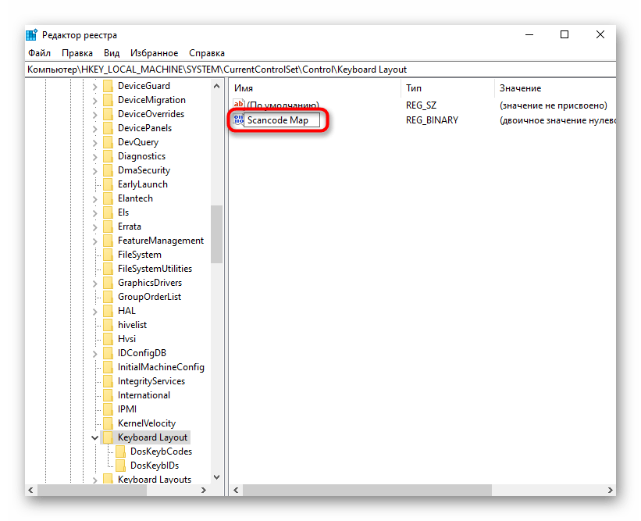Click the hivelist folder icon

(108, 325)
